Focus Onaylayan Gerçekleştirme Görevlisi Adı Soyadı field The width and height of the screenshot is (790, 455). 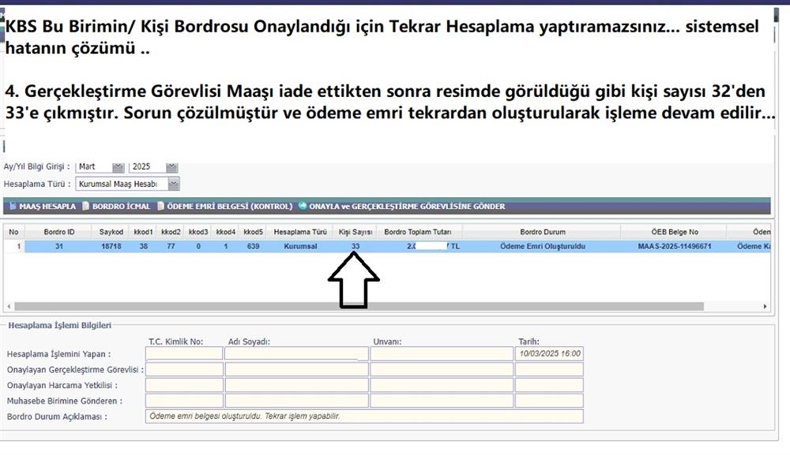[x=296, y=370]
